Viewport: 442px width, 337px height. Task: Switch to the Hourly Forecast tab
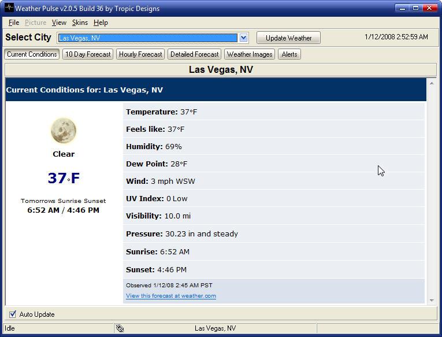tap(140, 54)
